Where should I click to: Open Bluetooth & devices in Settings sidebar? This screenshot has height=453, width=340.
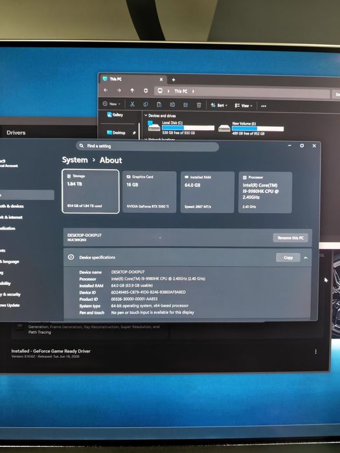pos(12,206)
